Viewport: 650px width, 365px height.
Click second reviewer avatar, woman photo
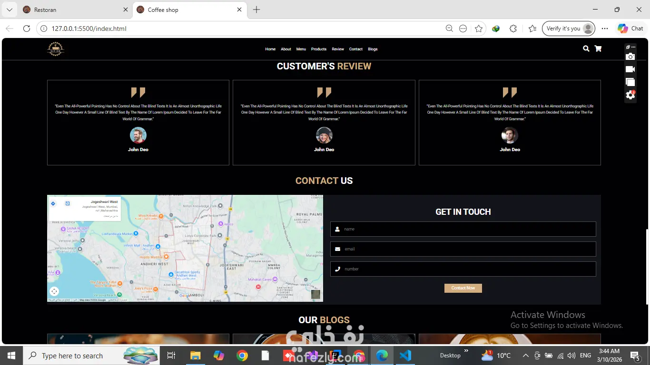click(x=324, y=135)
